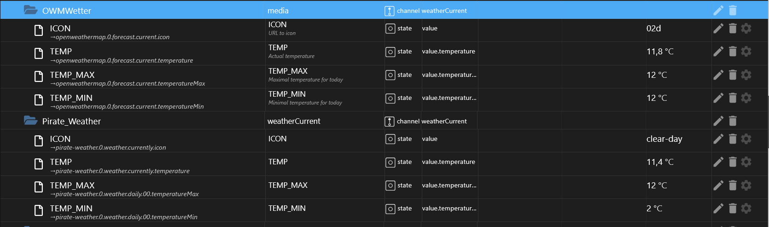
Task: Click the 11,4 °C temperature value
Action: click(x=660, y=162)
